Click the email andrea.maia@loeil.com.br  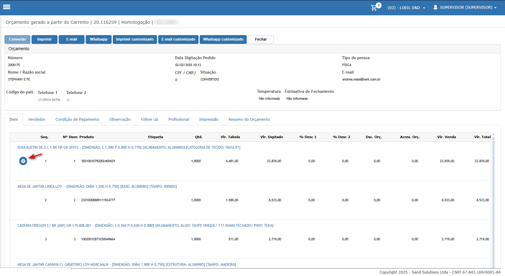point(361,80)
